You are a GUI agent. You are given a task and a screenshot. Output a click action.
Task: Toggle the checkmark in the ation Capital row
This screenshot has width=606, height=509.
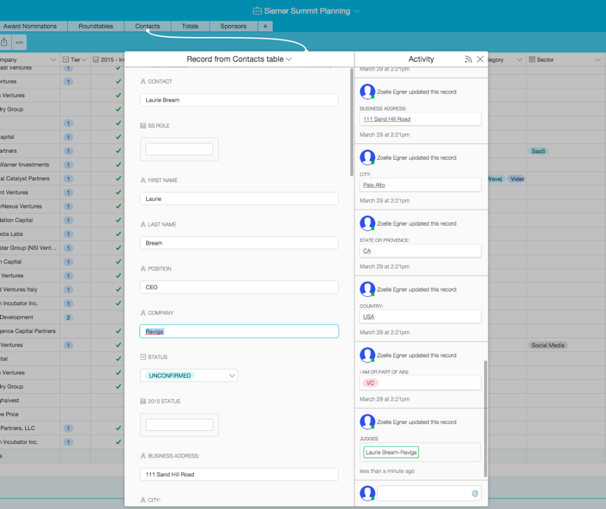(118, 220)
